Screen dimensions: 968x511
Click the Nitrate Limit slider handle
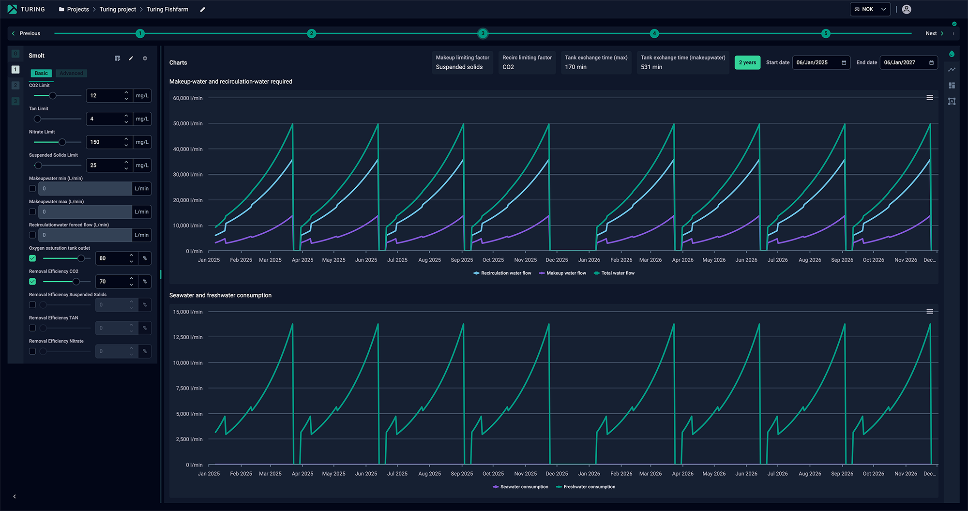[62, 142]
